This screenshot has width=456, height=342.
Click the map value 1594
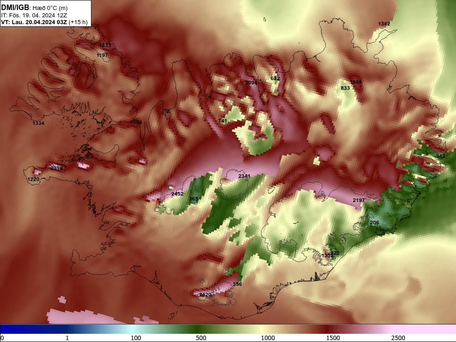click(136, 122)
